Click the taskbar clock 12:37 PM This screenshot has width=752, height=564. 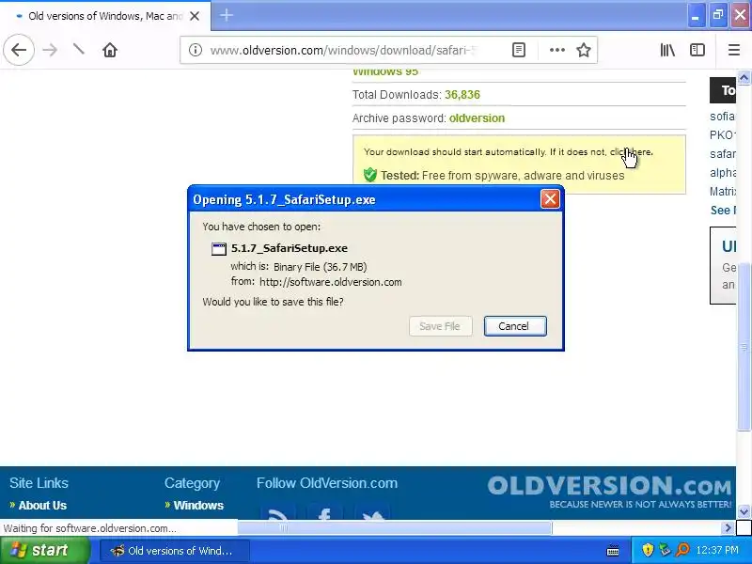point(717,550)
